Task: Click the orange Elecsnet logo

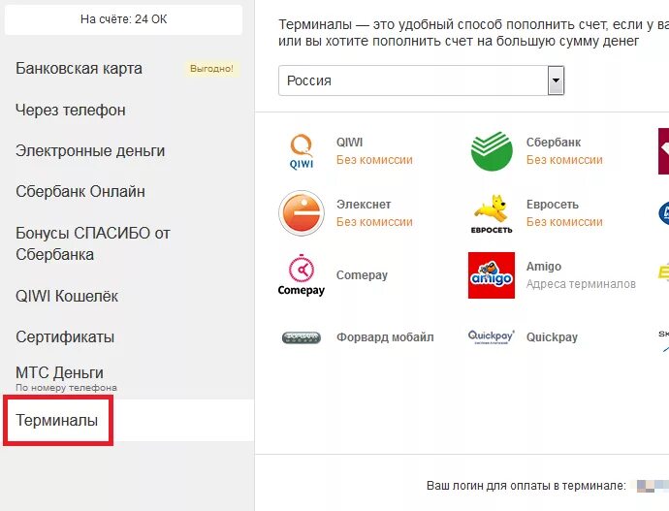Action: click(x=302, y=213)
